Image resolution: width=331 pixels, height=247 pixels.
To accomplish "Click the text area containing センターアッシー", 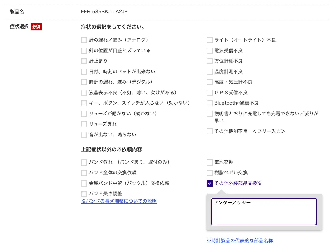I will (x=264, y=212).
